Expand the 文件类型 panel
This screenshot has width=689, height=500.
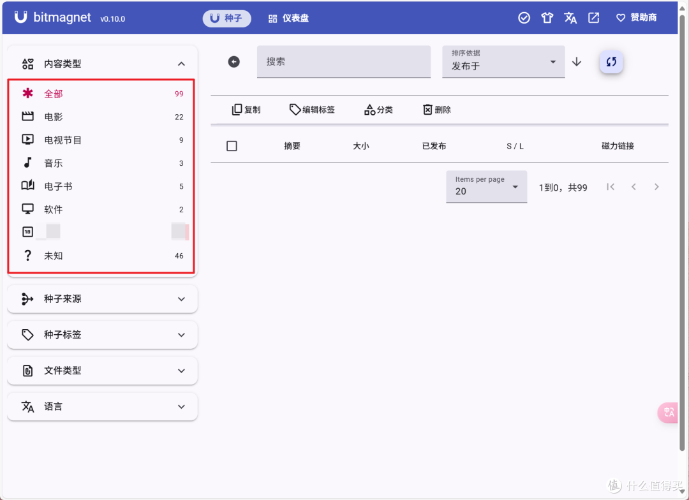coord(102,371)
